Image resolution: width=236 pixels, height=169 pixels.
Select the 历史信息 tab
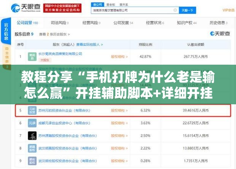(218, 23)
